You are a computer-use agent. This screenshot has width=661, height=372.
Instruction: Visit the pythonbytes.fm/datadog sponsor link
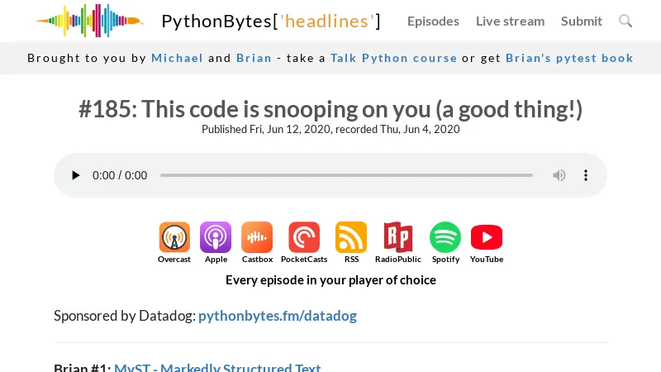pyautogui.click(x=278, y=316)
